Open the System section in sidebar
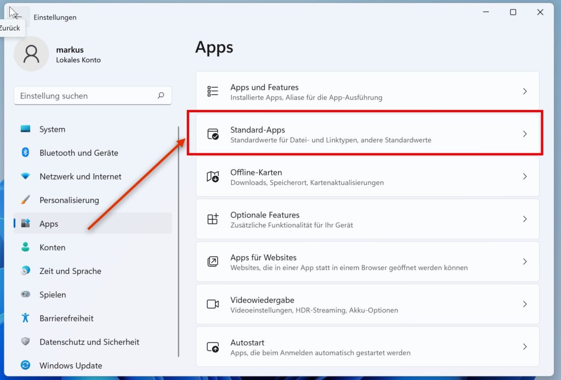 click(x=52, y=129)
